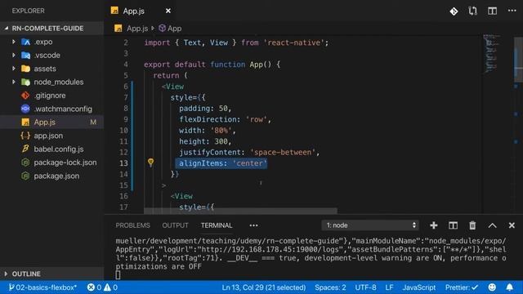Screen dimensions: 523x294
Task: Click the Prettier status indicator
Action: 462,287
